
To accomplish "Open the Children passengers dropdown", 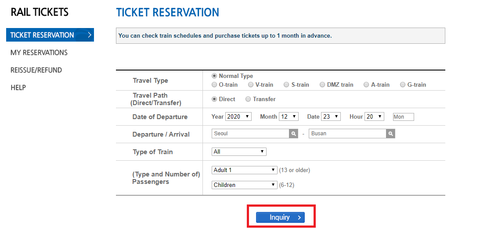I will [x=244, y=185].
